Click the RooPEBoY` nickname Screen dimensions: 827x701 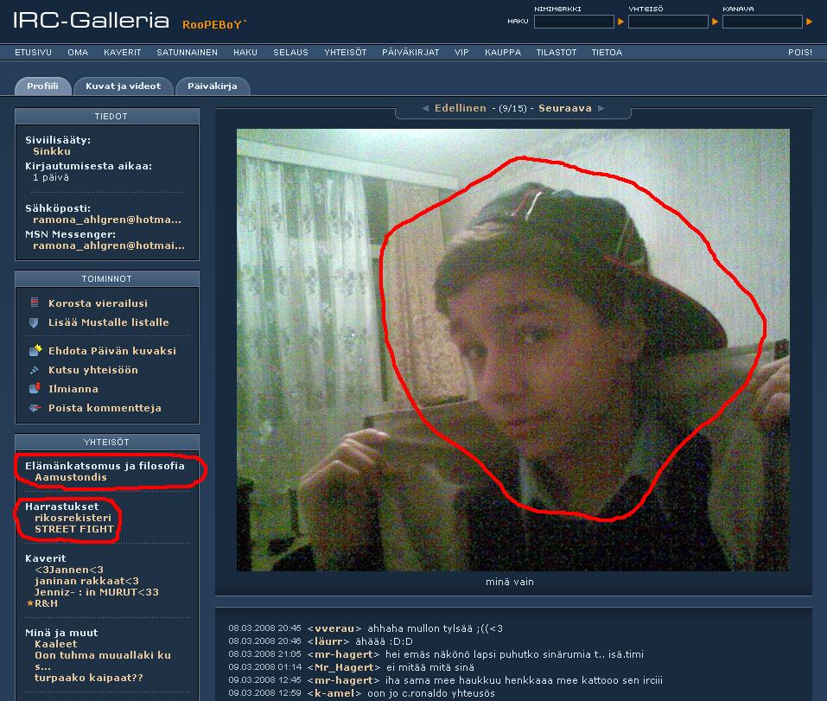tap(214, 24)
